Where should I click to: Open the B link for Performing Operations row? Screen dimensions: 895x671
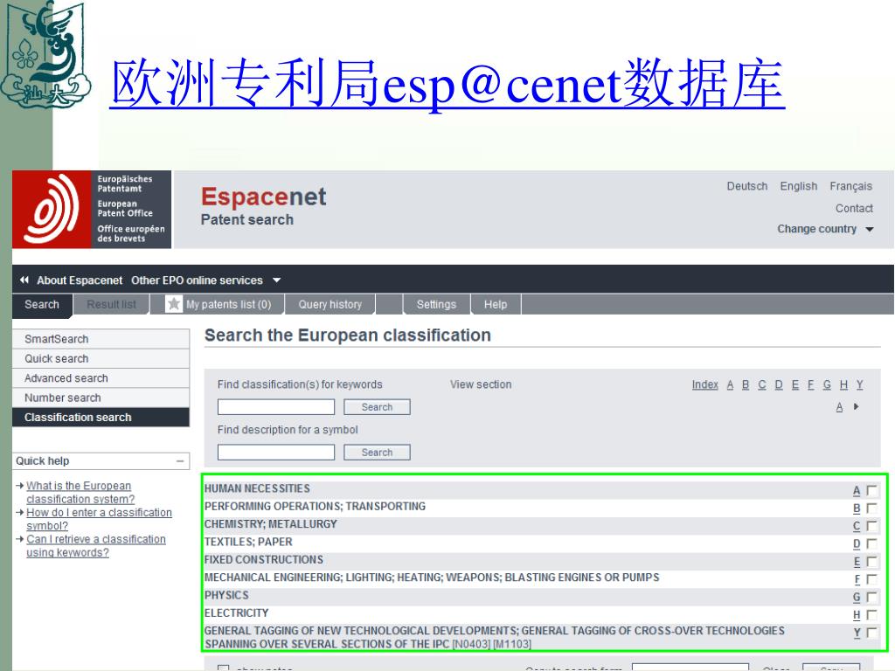tap(857, 508)
